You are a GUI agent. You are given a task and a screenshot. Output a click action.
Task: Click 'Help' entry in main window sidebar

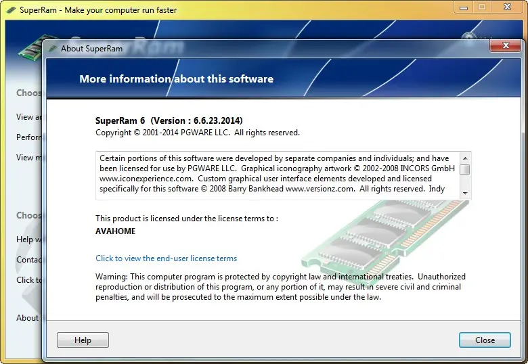pos(29,240)
